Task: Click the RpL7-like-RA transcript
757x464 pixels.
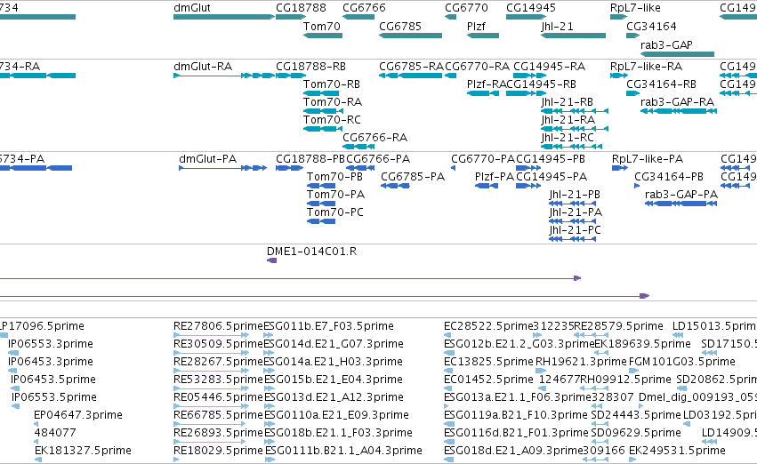Action: pos(619,76)
